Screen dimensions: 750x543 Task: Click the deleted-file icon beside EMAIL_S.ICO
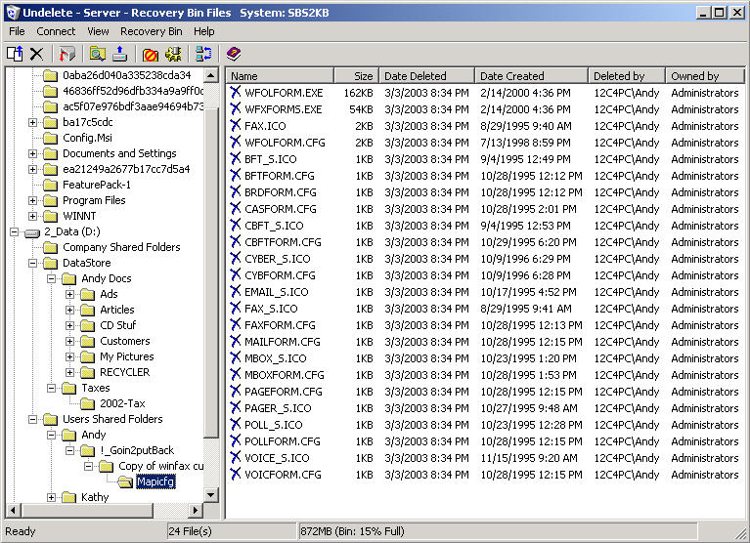pyautogui.click(x=236, y=291)
